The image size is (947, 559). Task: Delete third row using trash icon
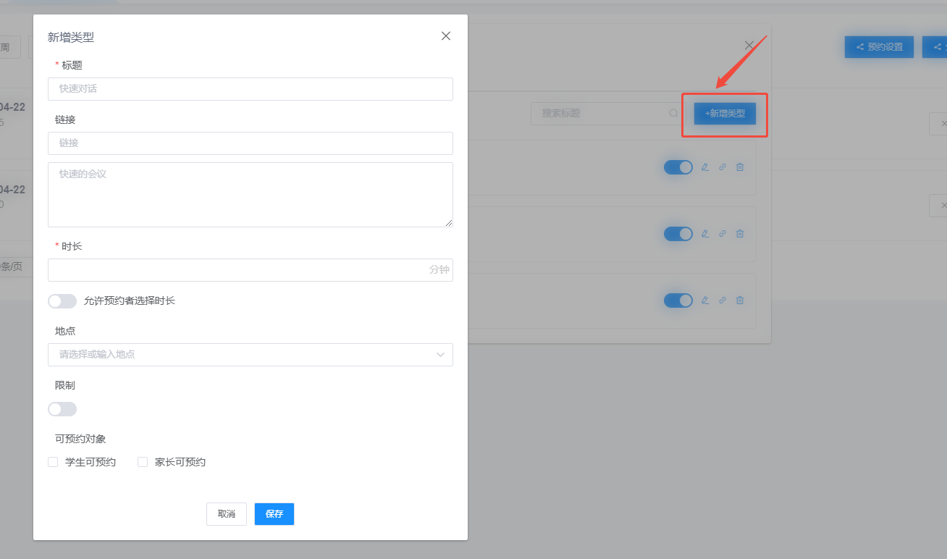click(x=740, y=300)
